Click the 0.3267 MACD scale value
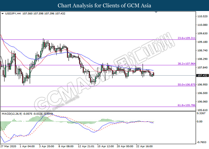This screenshot has width=209, height=149. pos(201,113)
